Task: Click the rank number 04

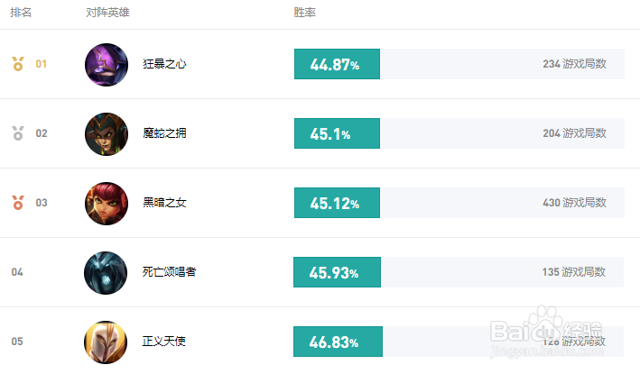Action: pos(17,272)
